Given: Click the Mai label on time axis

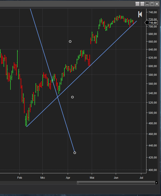Looking at the screenshot, I should click(x=92, y=178).
